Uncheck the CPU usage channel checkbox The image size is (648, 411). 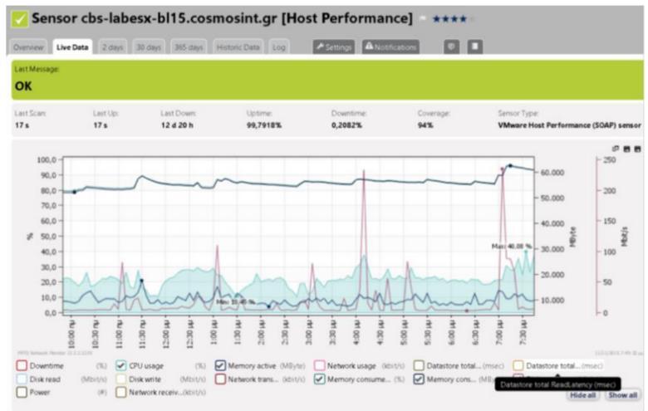tap(121, 365)
